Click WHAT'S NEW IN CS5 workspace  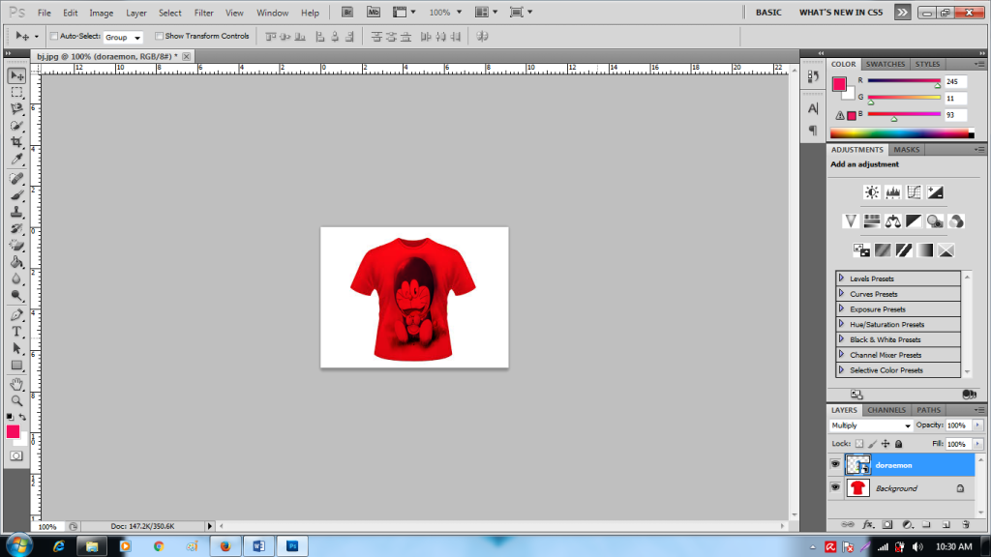tap(840, 13)
